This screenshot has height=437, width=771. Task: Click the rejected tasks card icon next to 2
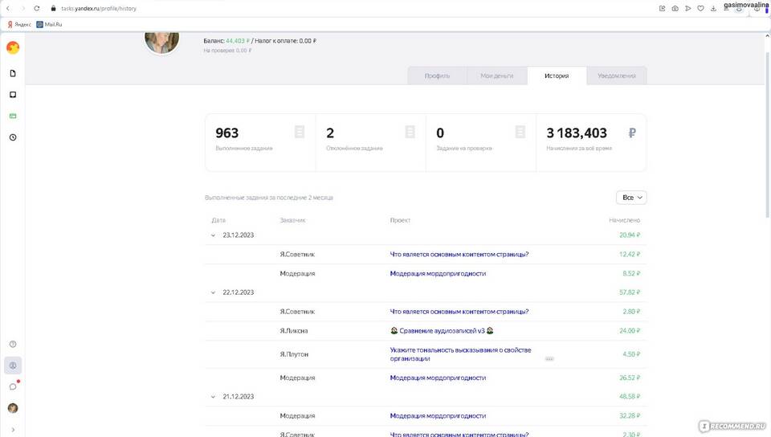coord(410,132)
